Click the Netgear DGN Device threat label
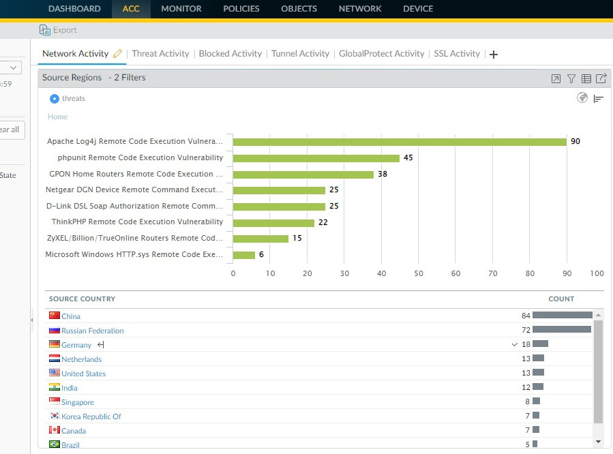613x454 pixels. (x=134, y=190)
